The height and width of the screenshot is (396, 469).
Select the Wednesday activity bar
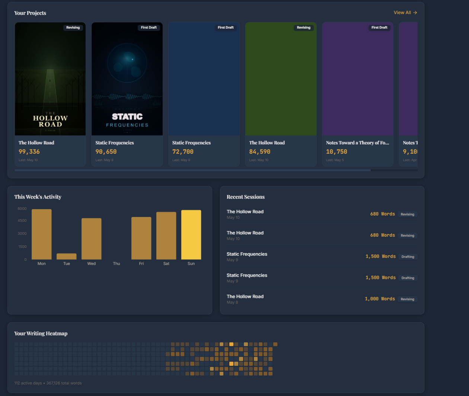92,239
